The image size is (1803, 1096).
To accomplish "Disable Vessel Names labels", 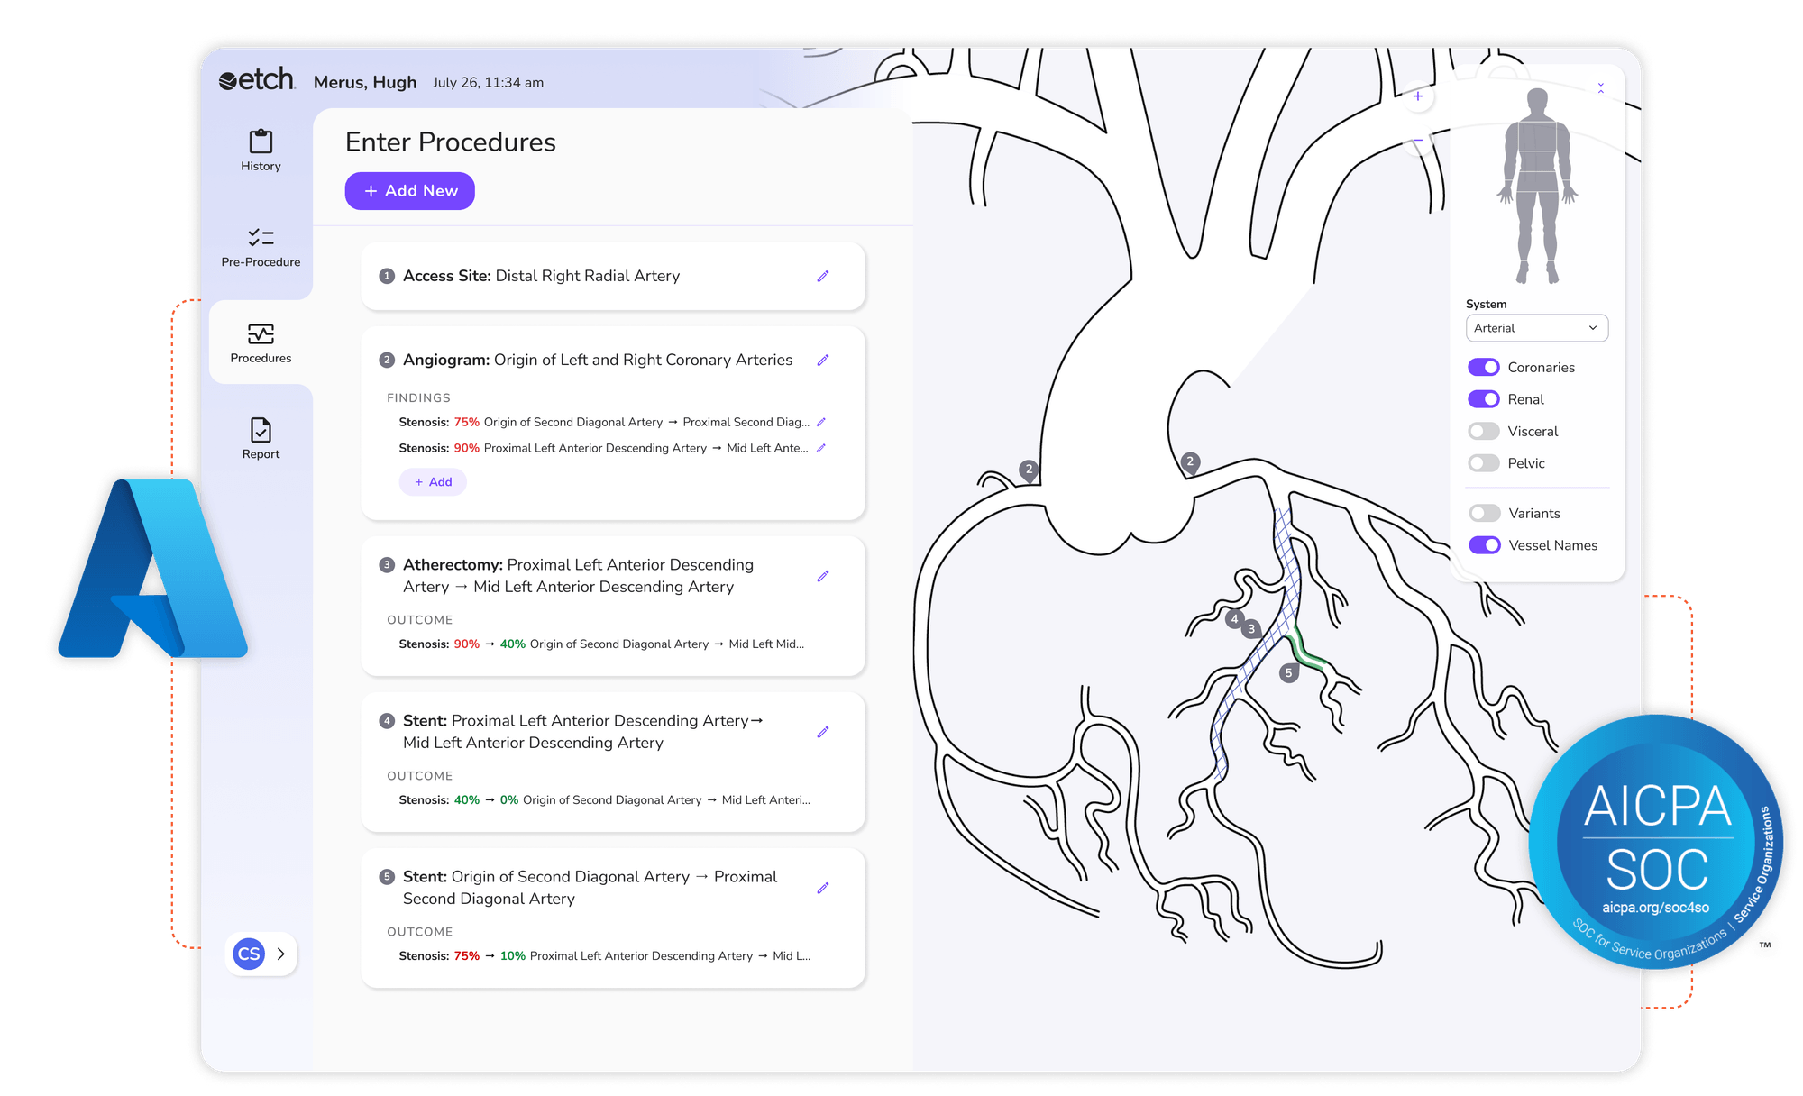I will (x=1484, y=545).
